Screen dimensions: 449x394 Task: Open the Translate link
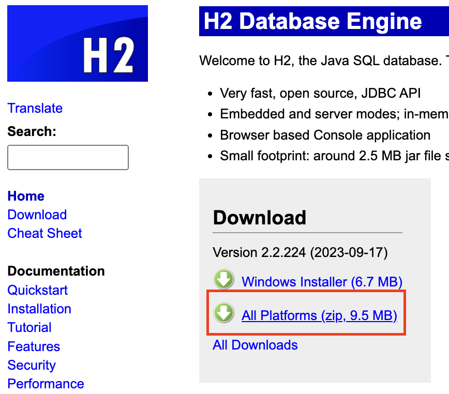tap(35, 108)
